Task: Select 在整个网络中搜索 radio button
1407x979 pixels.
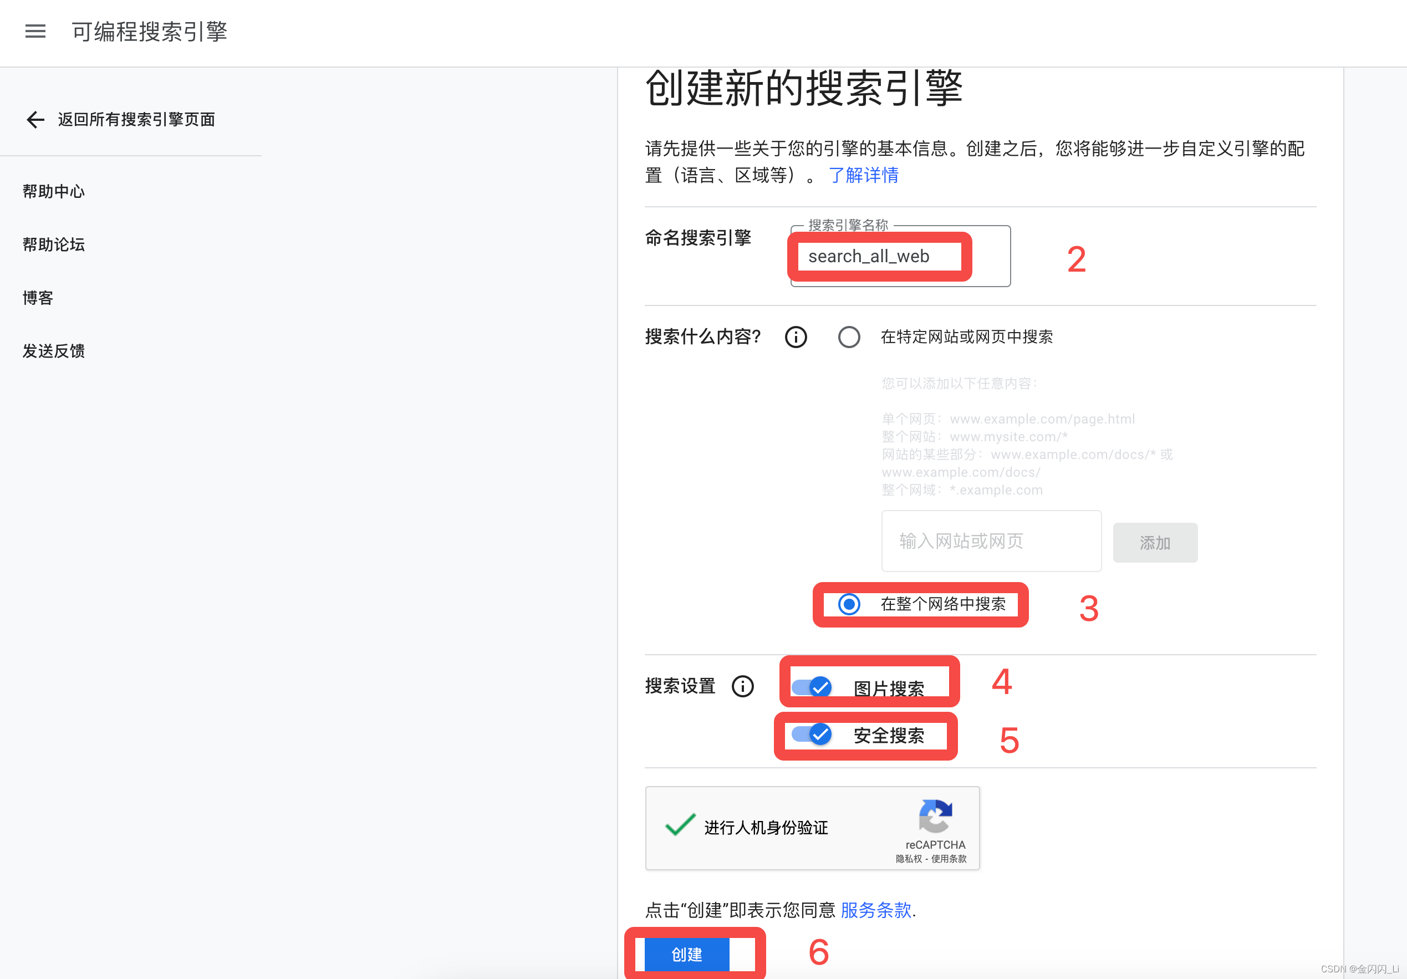Action: coord(849,605)
